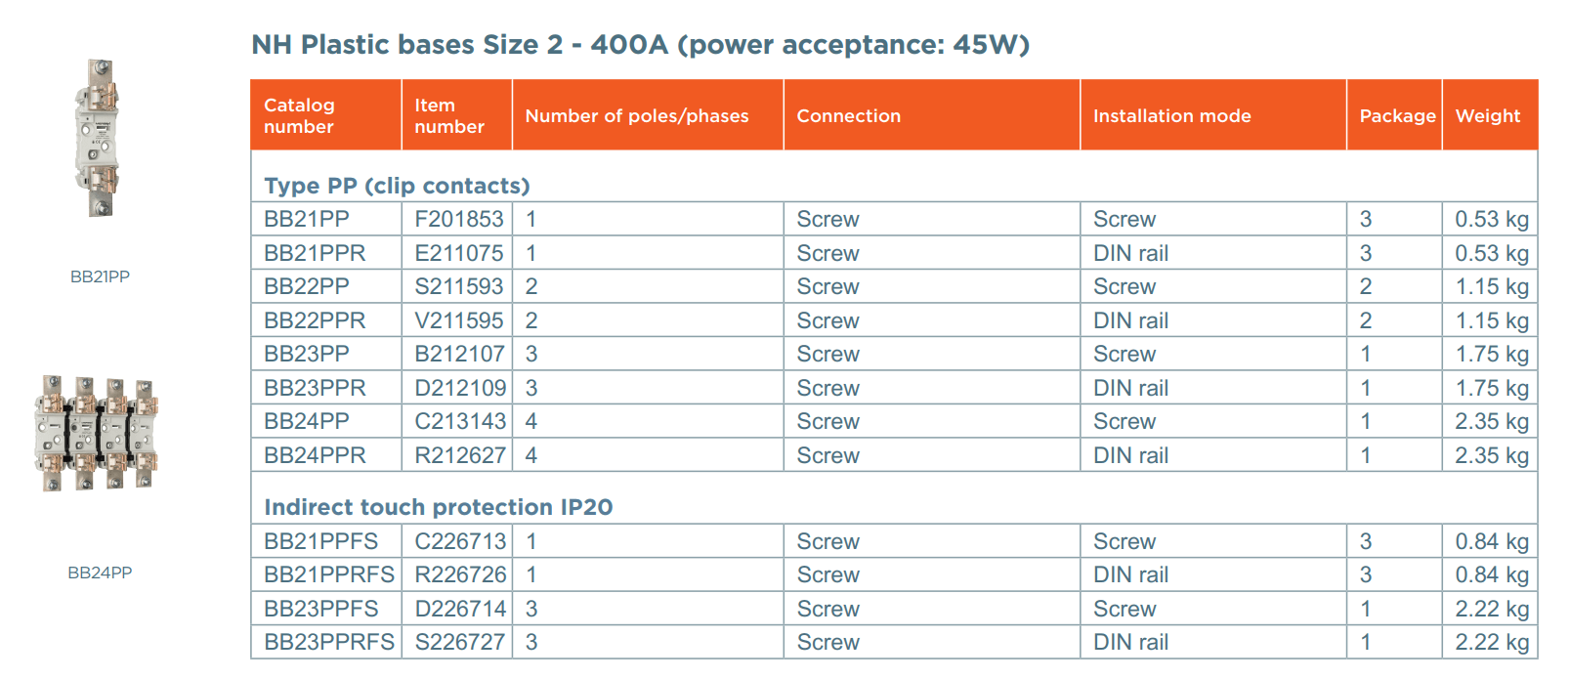Viewport: 1570px width, 679px height.
Task: Click catalog number BB23PPRFS
Action: [x=328, y=642]
